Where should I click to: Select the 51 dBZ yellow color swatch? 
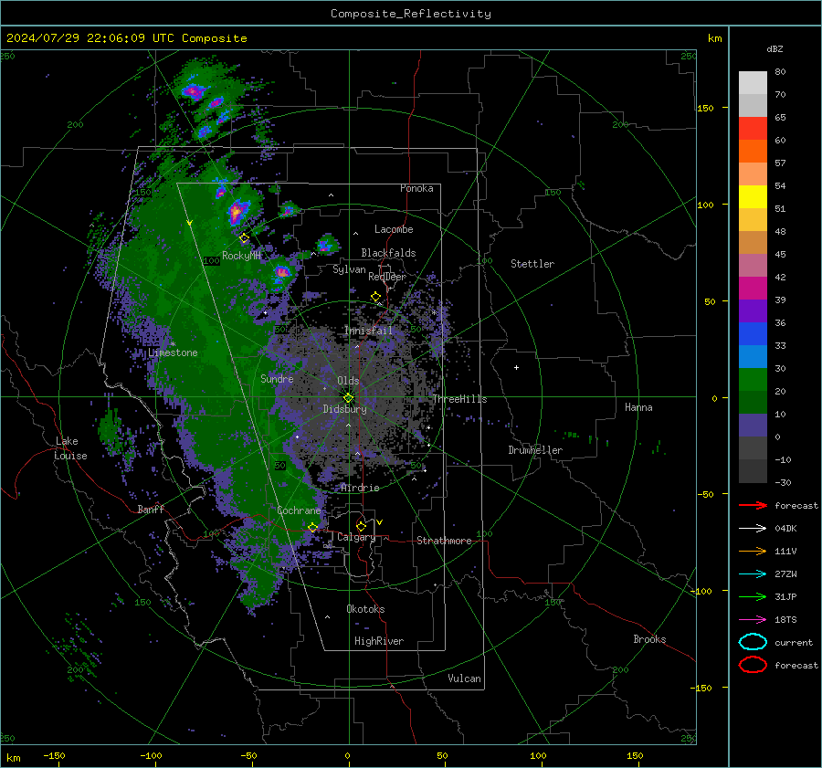(x=753, y=197)
